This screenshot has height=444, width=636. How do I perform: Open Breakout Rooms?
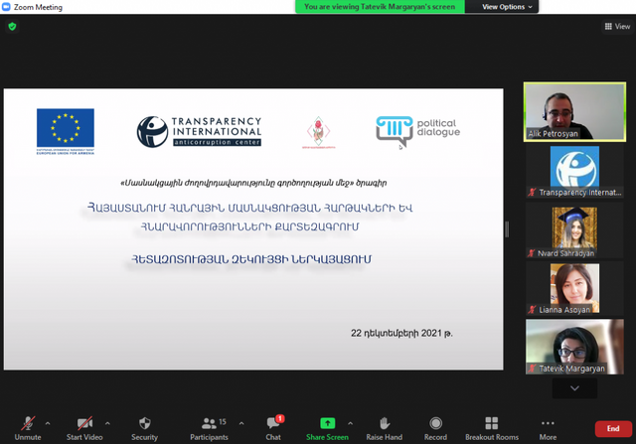(492, 427)
